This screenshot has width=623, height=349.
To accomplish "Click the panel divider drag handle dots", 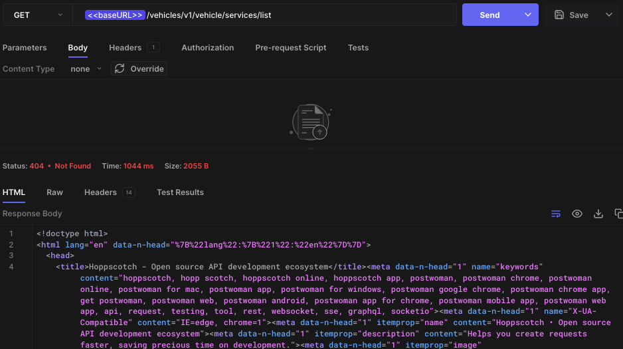I will (311, 149).
